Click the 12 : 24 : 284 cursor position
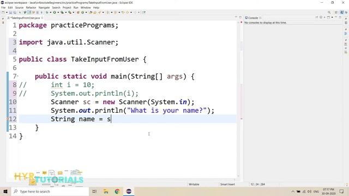This screenshot has width=349, height=196. click(258, 184)
